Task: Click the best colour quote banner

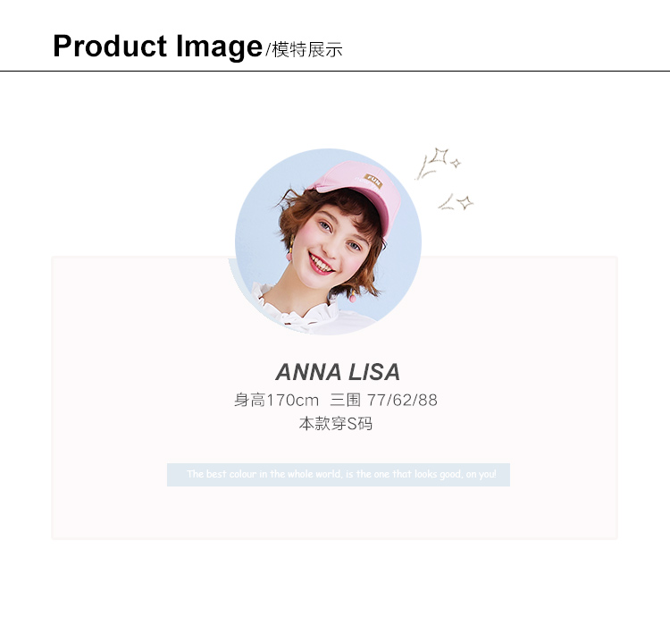Action: (x=339, y=475)
